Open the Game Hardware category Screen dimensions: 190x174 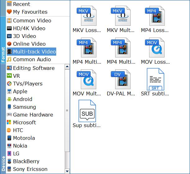30,115
